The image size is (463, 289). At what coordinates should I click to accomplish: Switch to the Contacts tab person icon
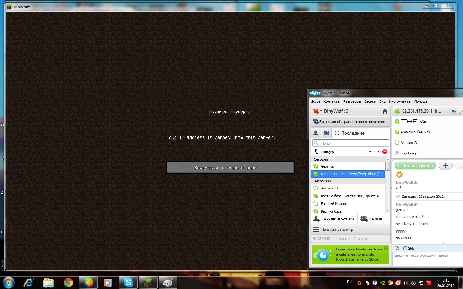[316, 133]
